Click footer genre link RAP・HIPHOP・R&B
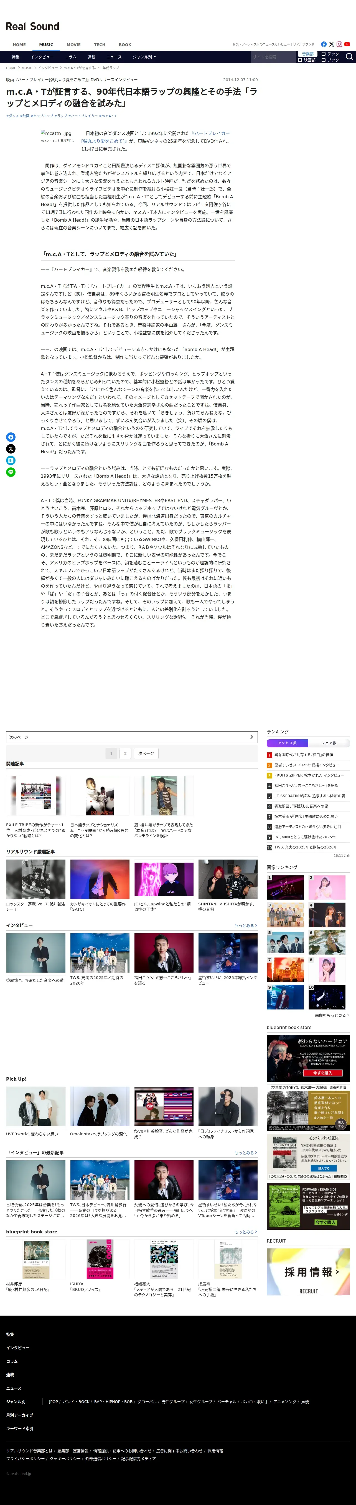 [x=113, y=1402]
